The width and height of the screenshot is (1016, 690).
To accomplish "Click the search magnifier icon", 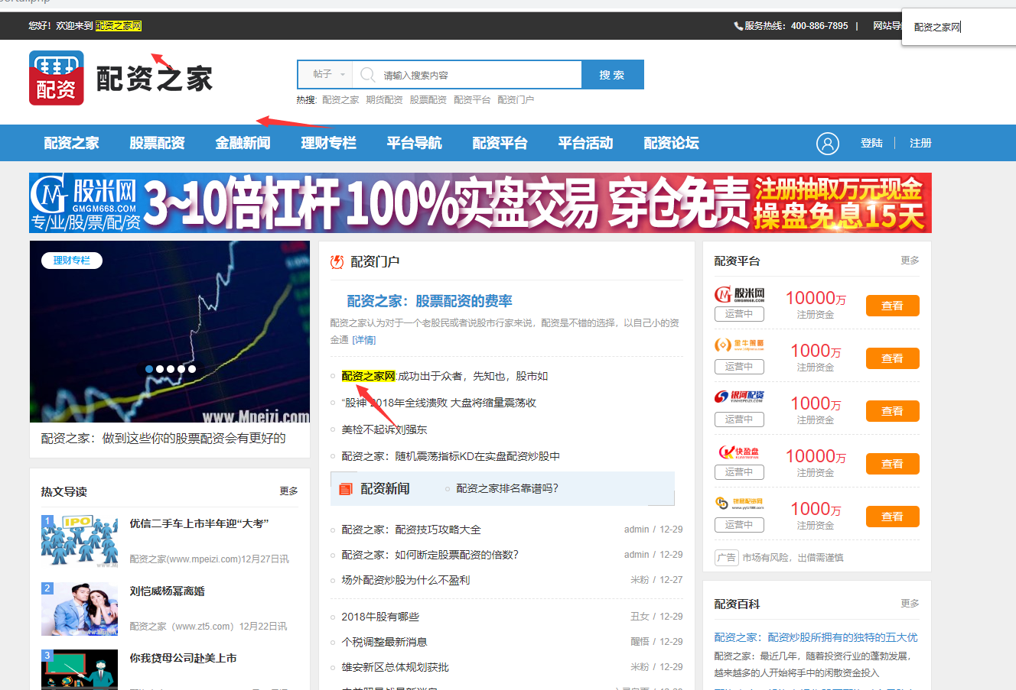I will pyautogui.click(x=367, y=75).
